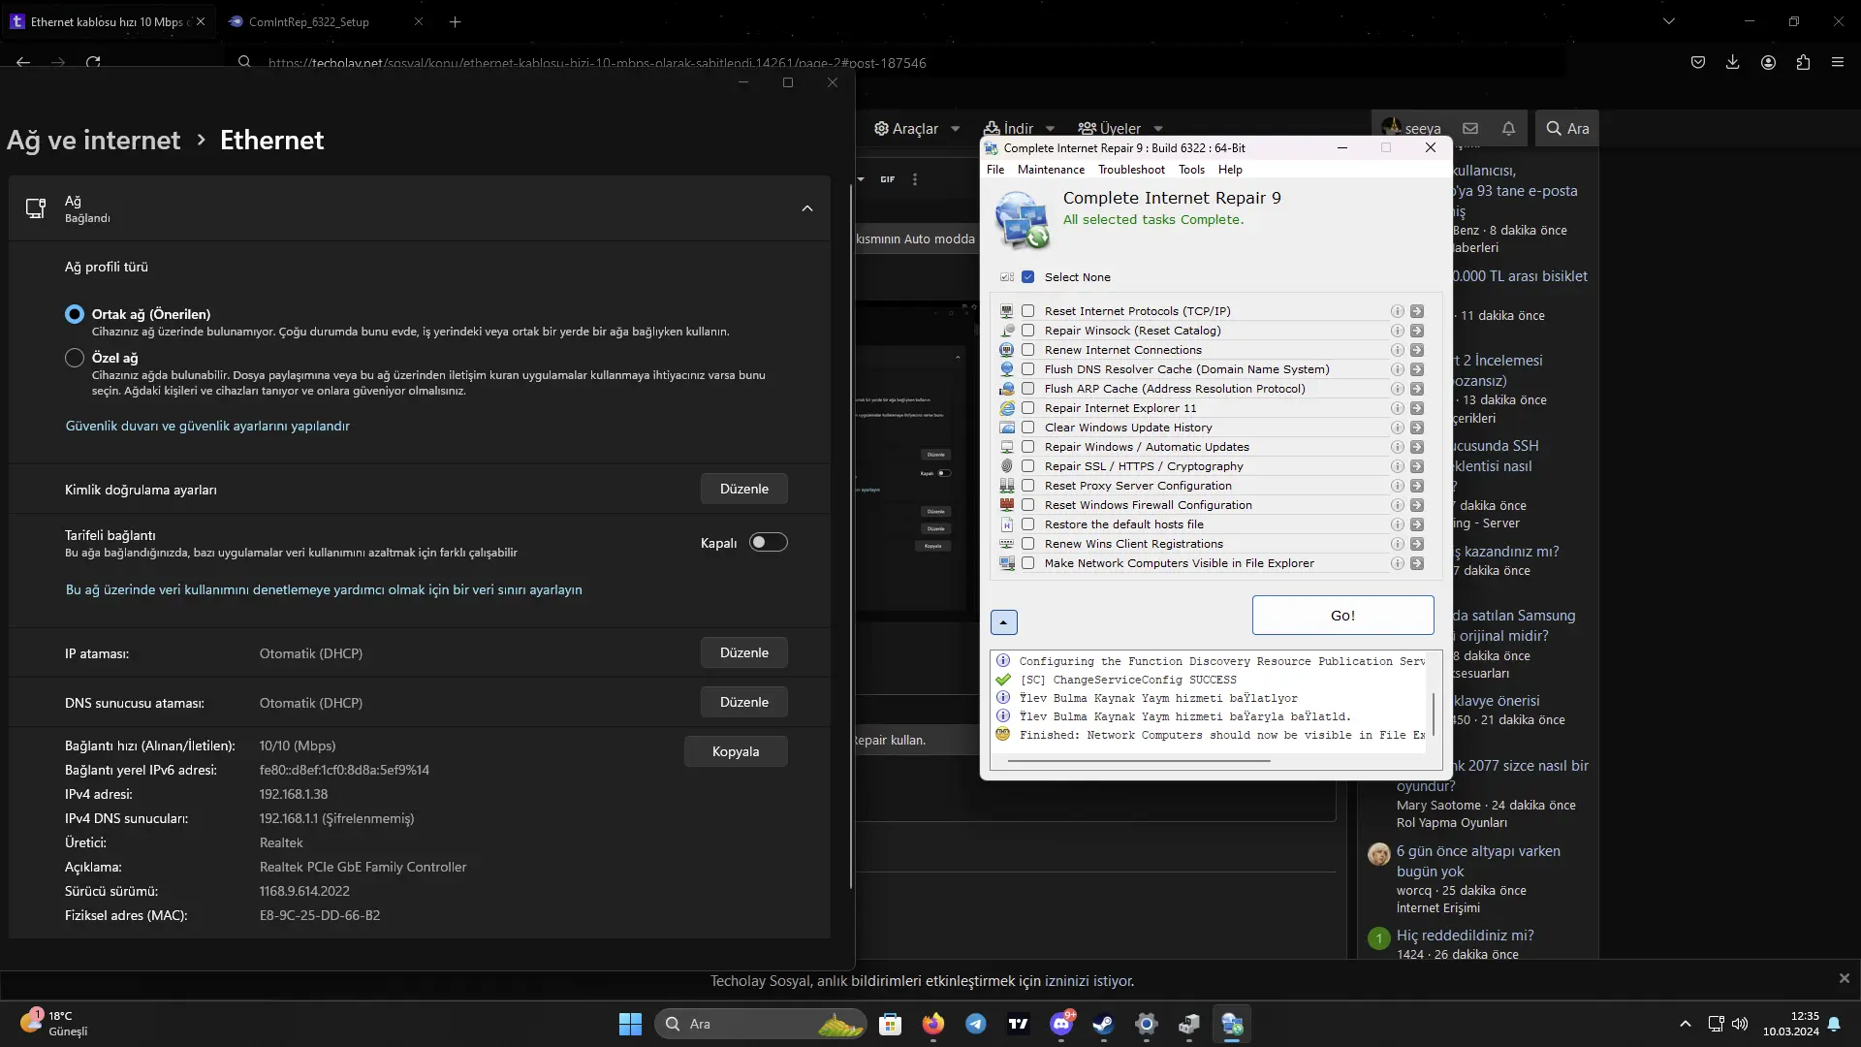The image size is (1861, 1047).
Task: Click Ağ ve internet breadcrumb
Action: click(93, 141)
